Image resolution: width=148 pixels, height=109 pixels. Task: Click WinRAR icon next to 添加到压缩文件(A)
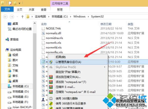pos(51,77)
